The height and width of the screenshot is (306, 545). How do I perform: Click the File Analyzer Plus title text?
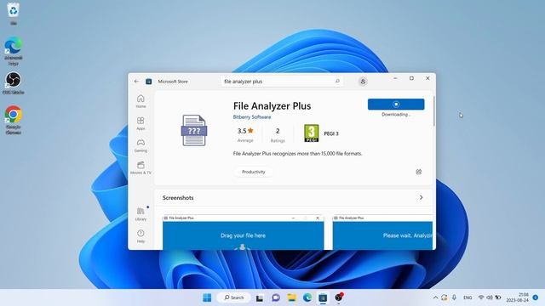tap(272, 105)
